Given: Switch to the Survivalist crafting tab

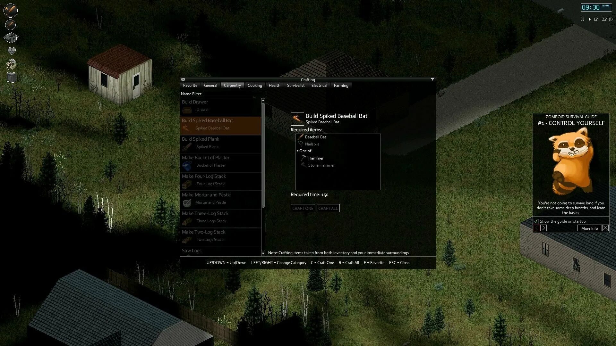Looking at the screenshot, I should pos(296,85).
